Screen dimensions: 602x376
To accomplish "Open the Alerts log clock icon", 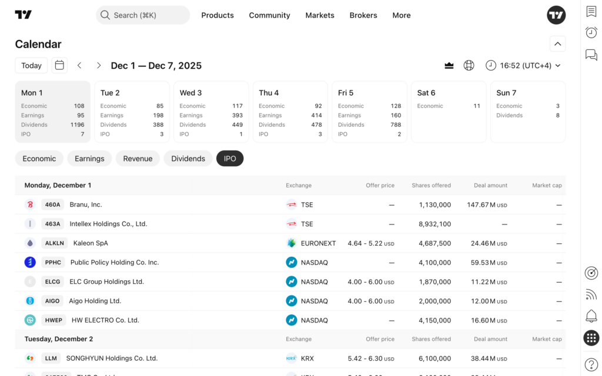I will point(591,33).
